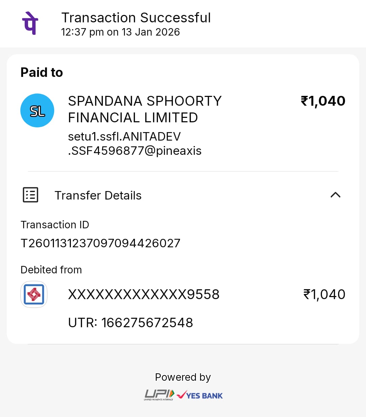This screenshot has height=417, width=366.
Task: Select the Transaction Successful title
Action: 136,18
